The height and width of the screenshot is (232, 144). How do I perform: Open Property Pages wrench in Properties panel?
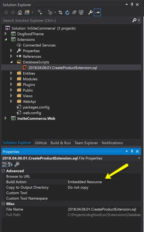(17, 164)
